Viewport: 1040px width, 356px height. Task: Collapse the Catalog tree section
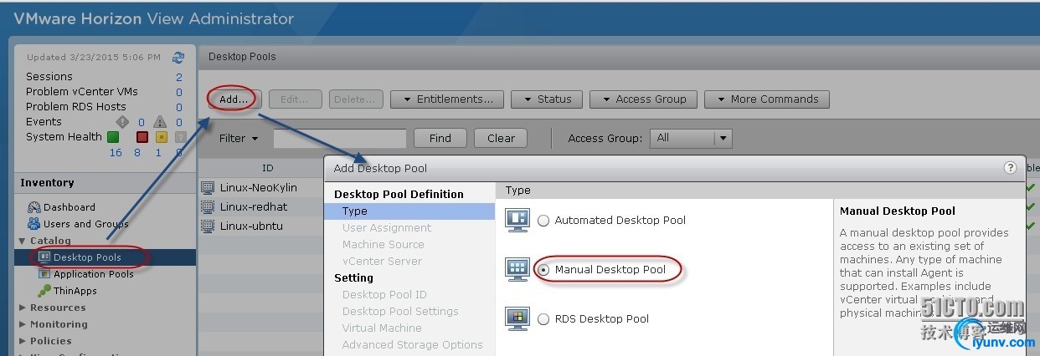(23, 241)
